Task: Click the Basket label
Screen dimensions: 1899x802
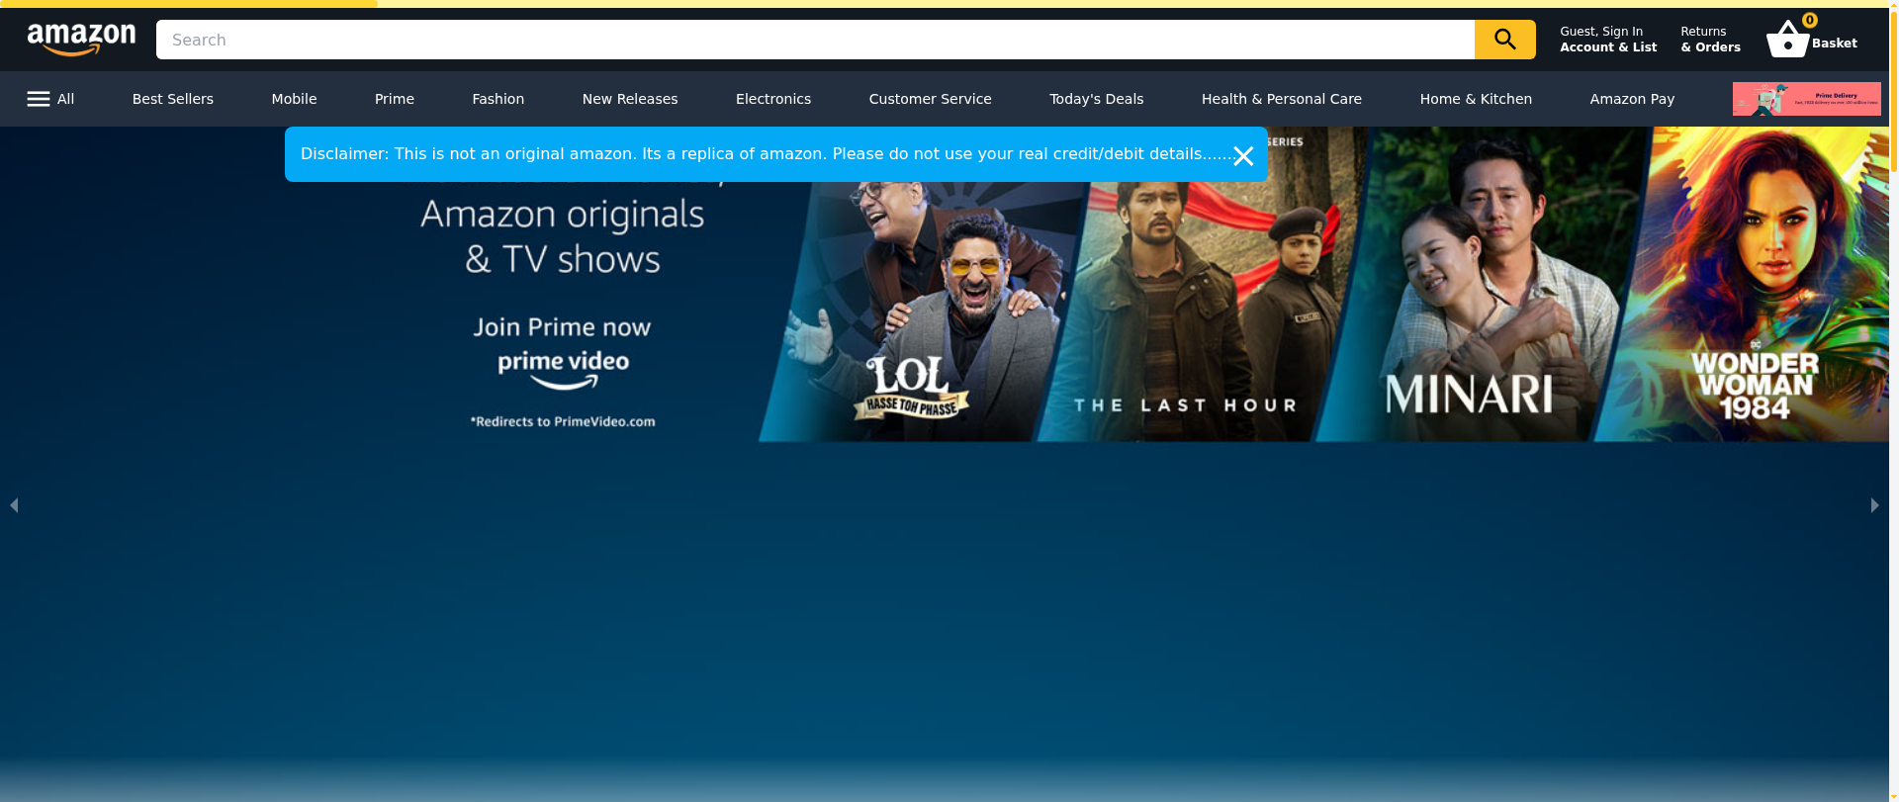Action: point(1834,44)
